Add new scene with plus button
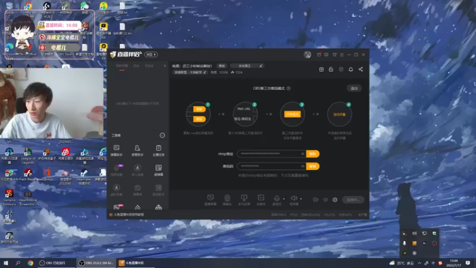 [x=165, y=66]
